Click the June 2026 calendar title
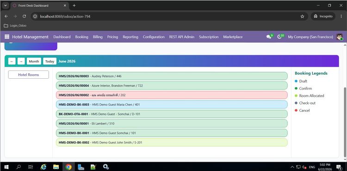The image size is (347, 171). (x=67, y=61)
